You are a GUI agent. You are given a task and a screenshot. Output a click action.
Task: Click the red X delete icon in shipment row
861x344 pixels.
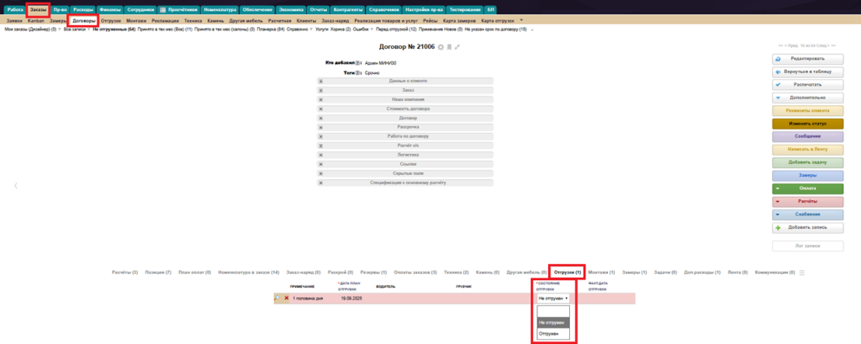coord(286,298)
